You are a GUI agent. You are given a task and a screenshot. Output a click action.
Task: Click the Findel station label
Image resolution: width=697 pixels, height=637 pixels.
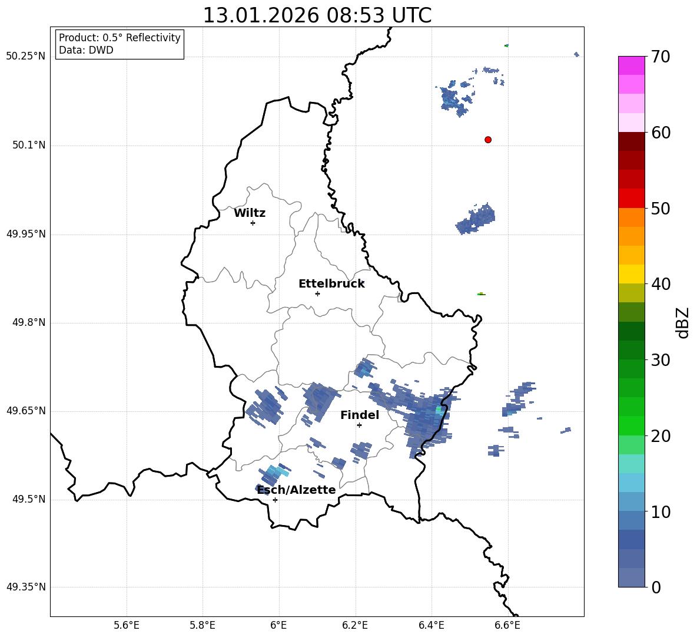pyautogui.click(x=360, y=415)
